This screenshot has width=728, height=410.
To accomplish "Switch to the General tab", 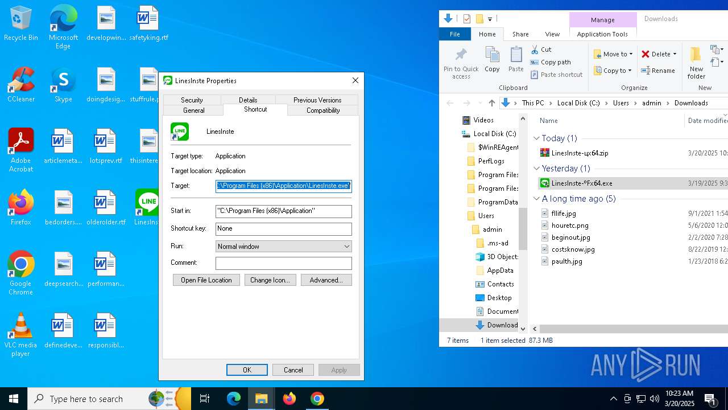I will point(194,110).
